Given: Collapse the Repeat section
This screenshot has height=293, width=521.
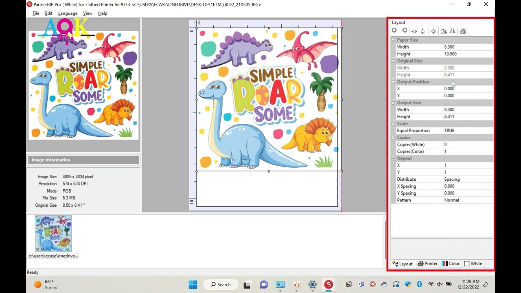Looking at the screenshot, I should coord(393,158).
